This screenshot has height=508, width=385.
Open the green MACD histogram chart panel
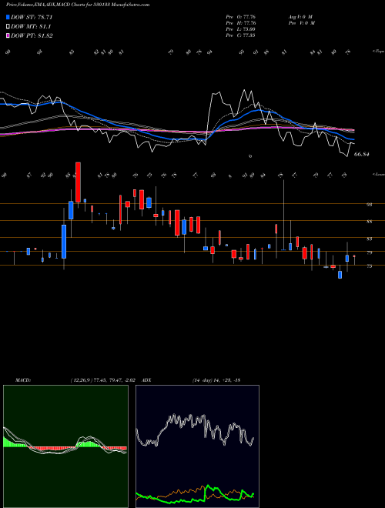(x=65, y=446)
